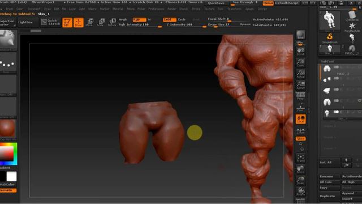Click the L.Sym symmetry icon
Viewport: 362px width, 204px height.
300,131
